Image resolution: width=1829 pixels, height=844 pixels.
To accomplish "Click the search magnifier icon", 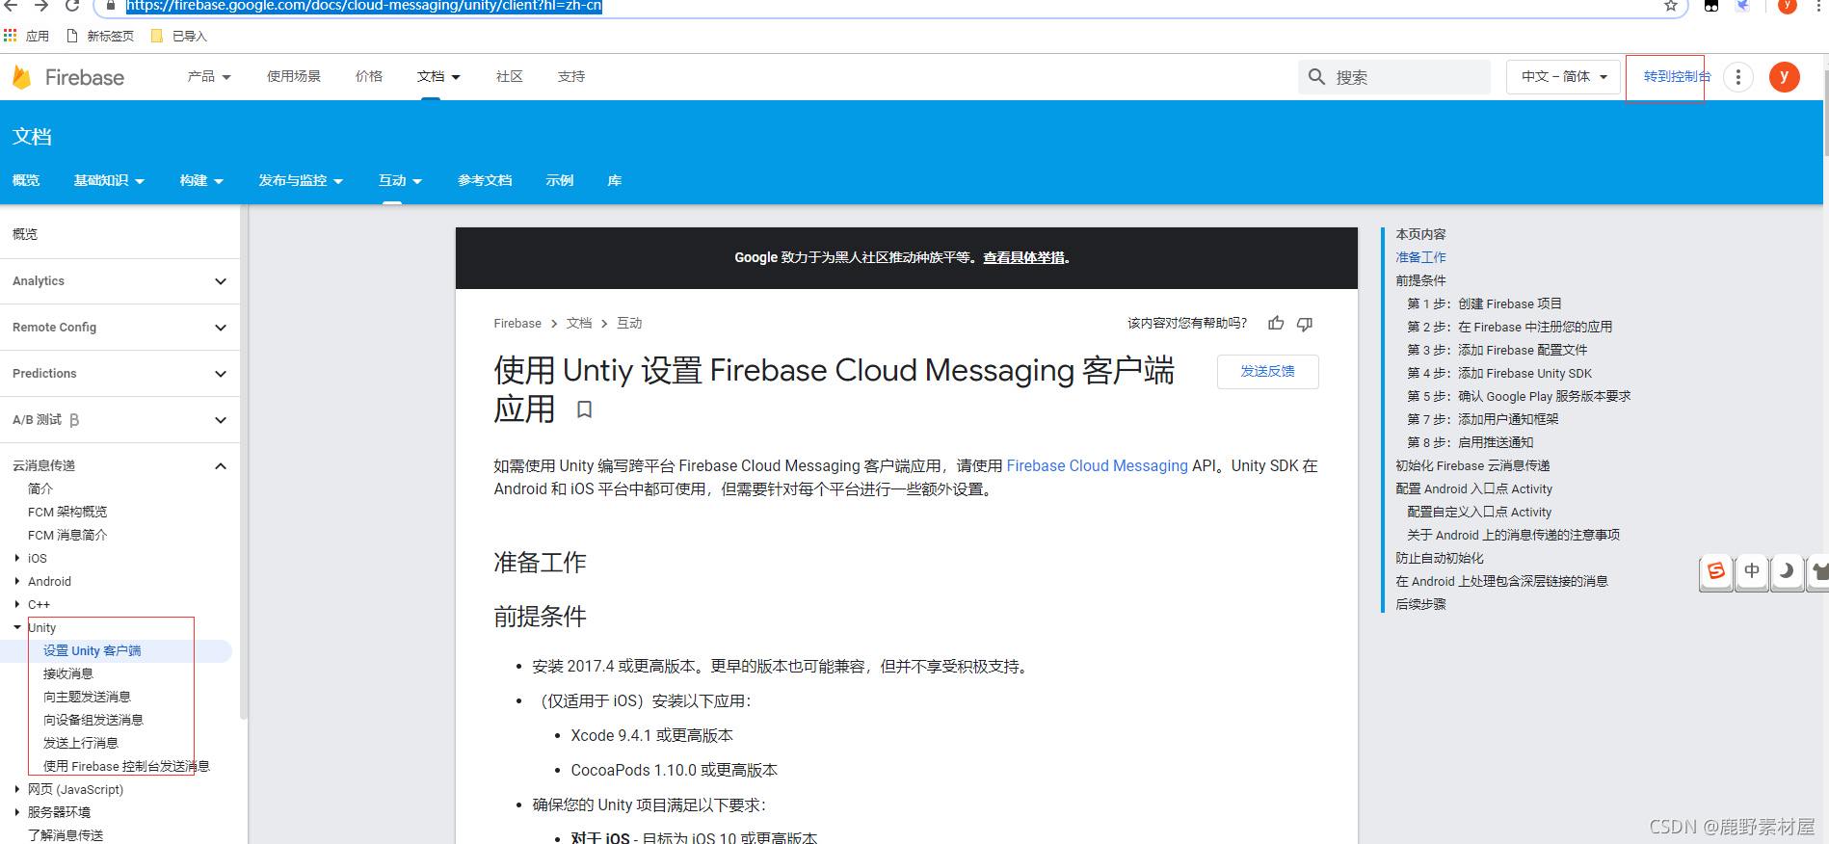I will coord(1316,76).
